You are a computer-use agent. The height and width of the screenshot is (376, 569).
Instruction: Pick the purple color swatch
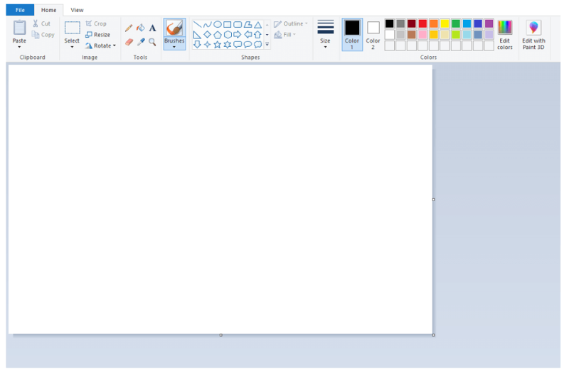tap(489, 23)
